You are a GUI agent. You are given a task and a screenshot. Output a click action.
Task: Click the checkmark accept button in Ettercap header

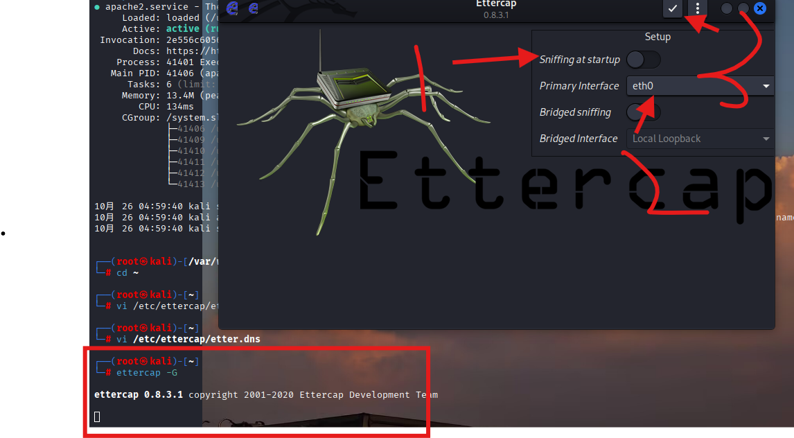672,8
